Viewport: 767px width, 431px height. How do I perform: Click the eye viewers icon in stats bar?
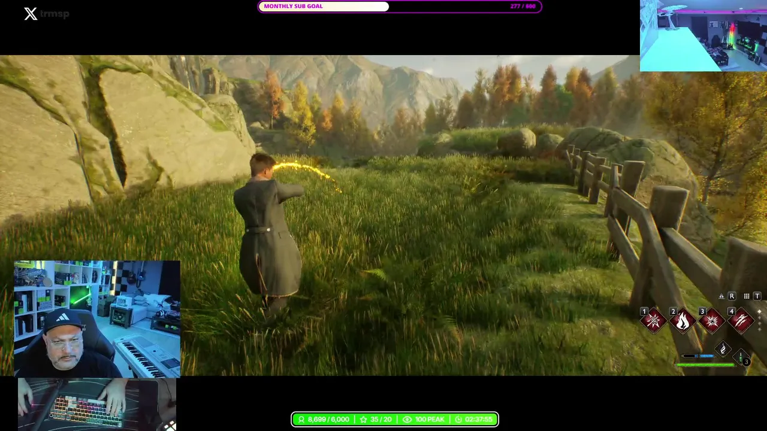[x=407, y=420]
